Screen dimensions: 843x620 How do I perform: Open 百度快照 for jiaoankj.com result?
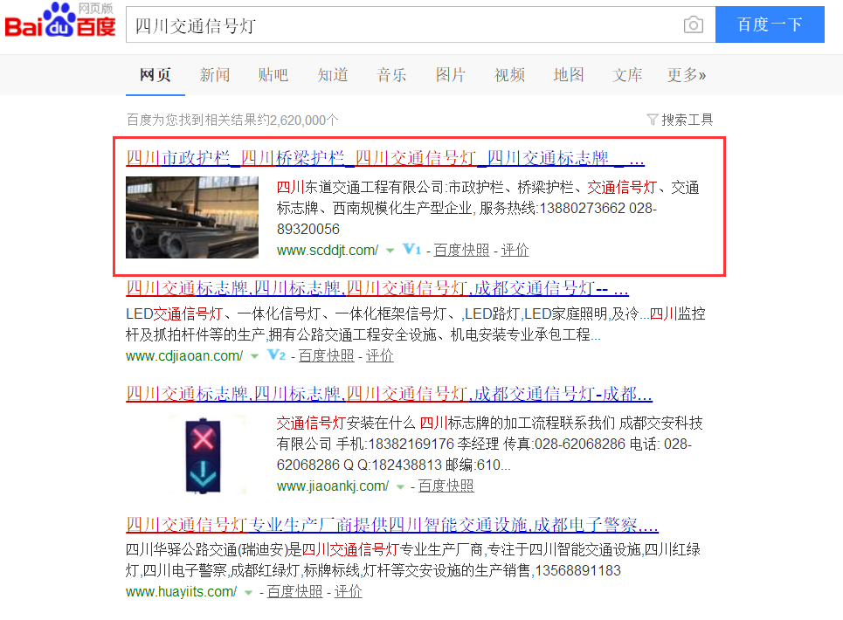pyautogui.click(x=446, y=486)
